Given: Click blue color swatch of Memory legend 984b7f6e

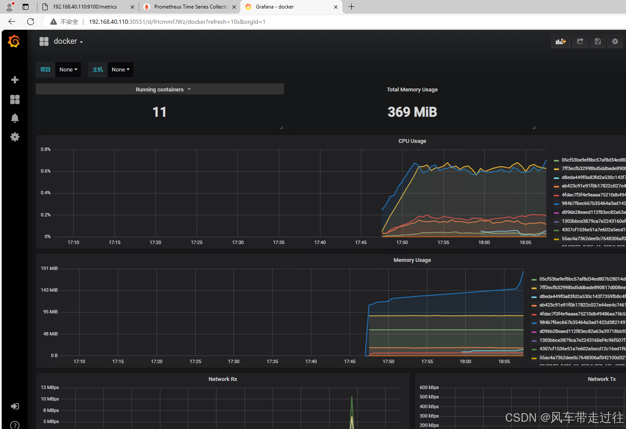Looking at the screenshot, I should [534, 323].
